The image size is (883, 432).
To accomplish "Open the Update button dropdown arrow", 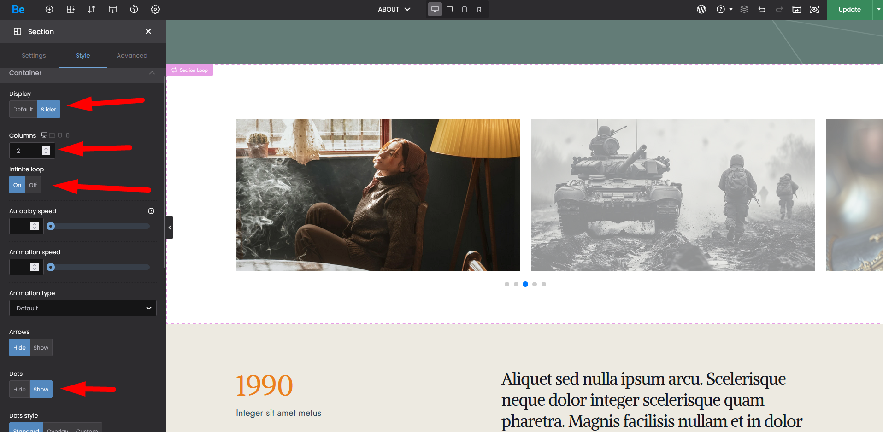I will pos(878,9).
